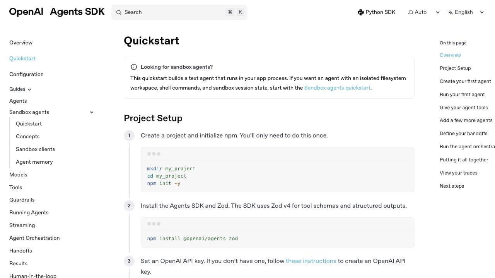Open Sandbox agents Quickstart sub-item

point(29,124)
